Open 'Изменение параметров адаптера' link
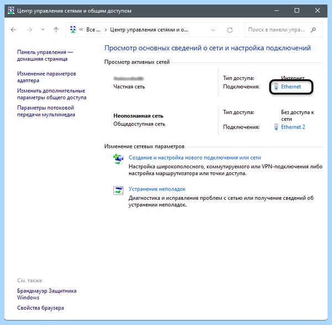Screen dimensions: 332x325 pos(46,77)
